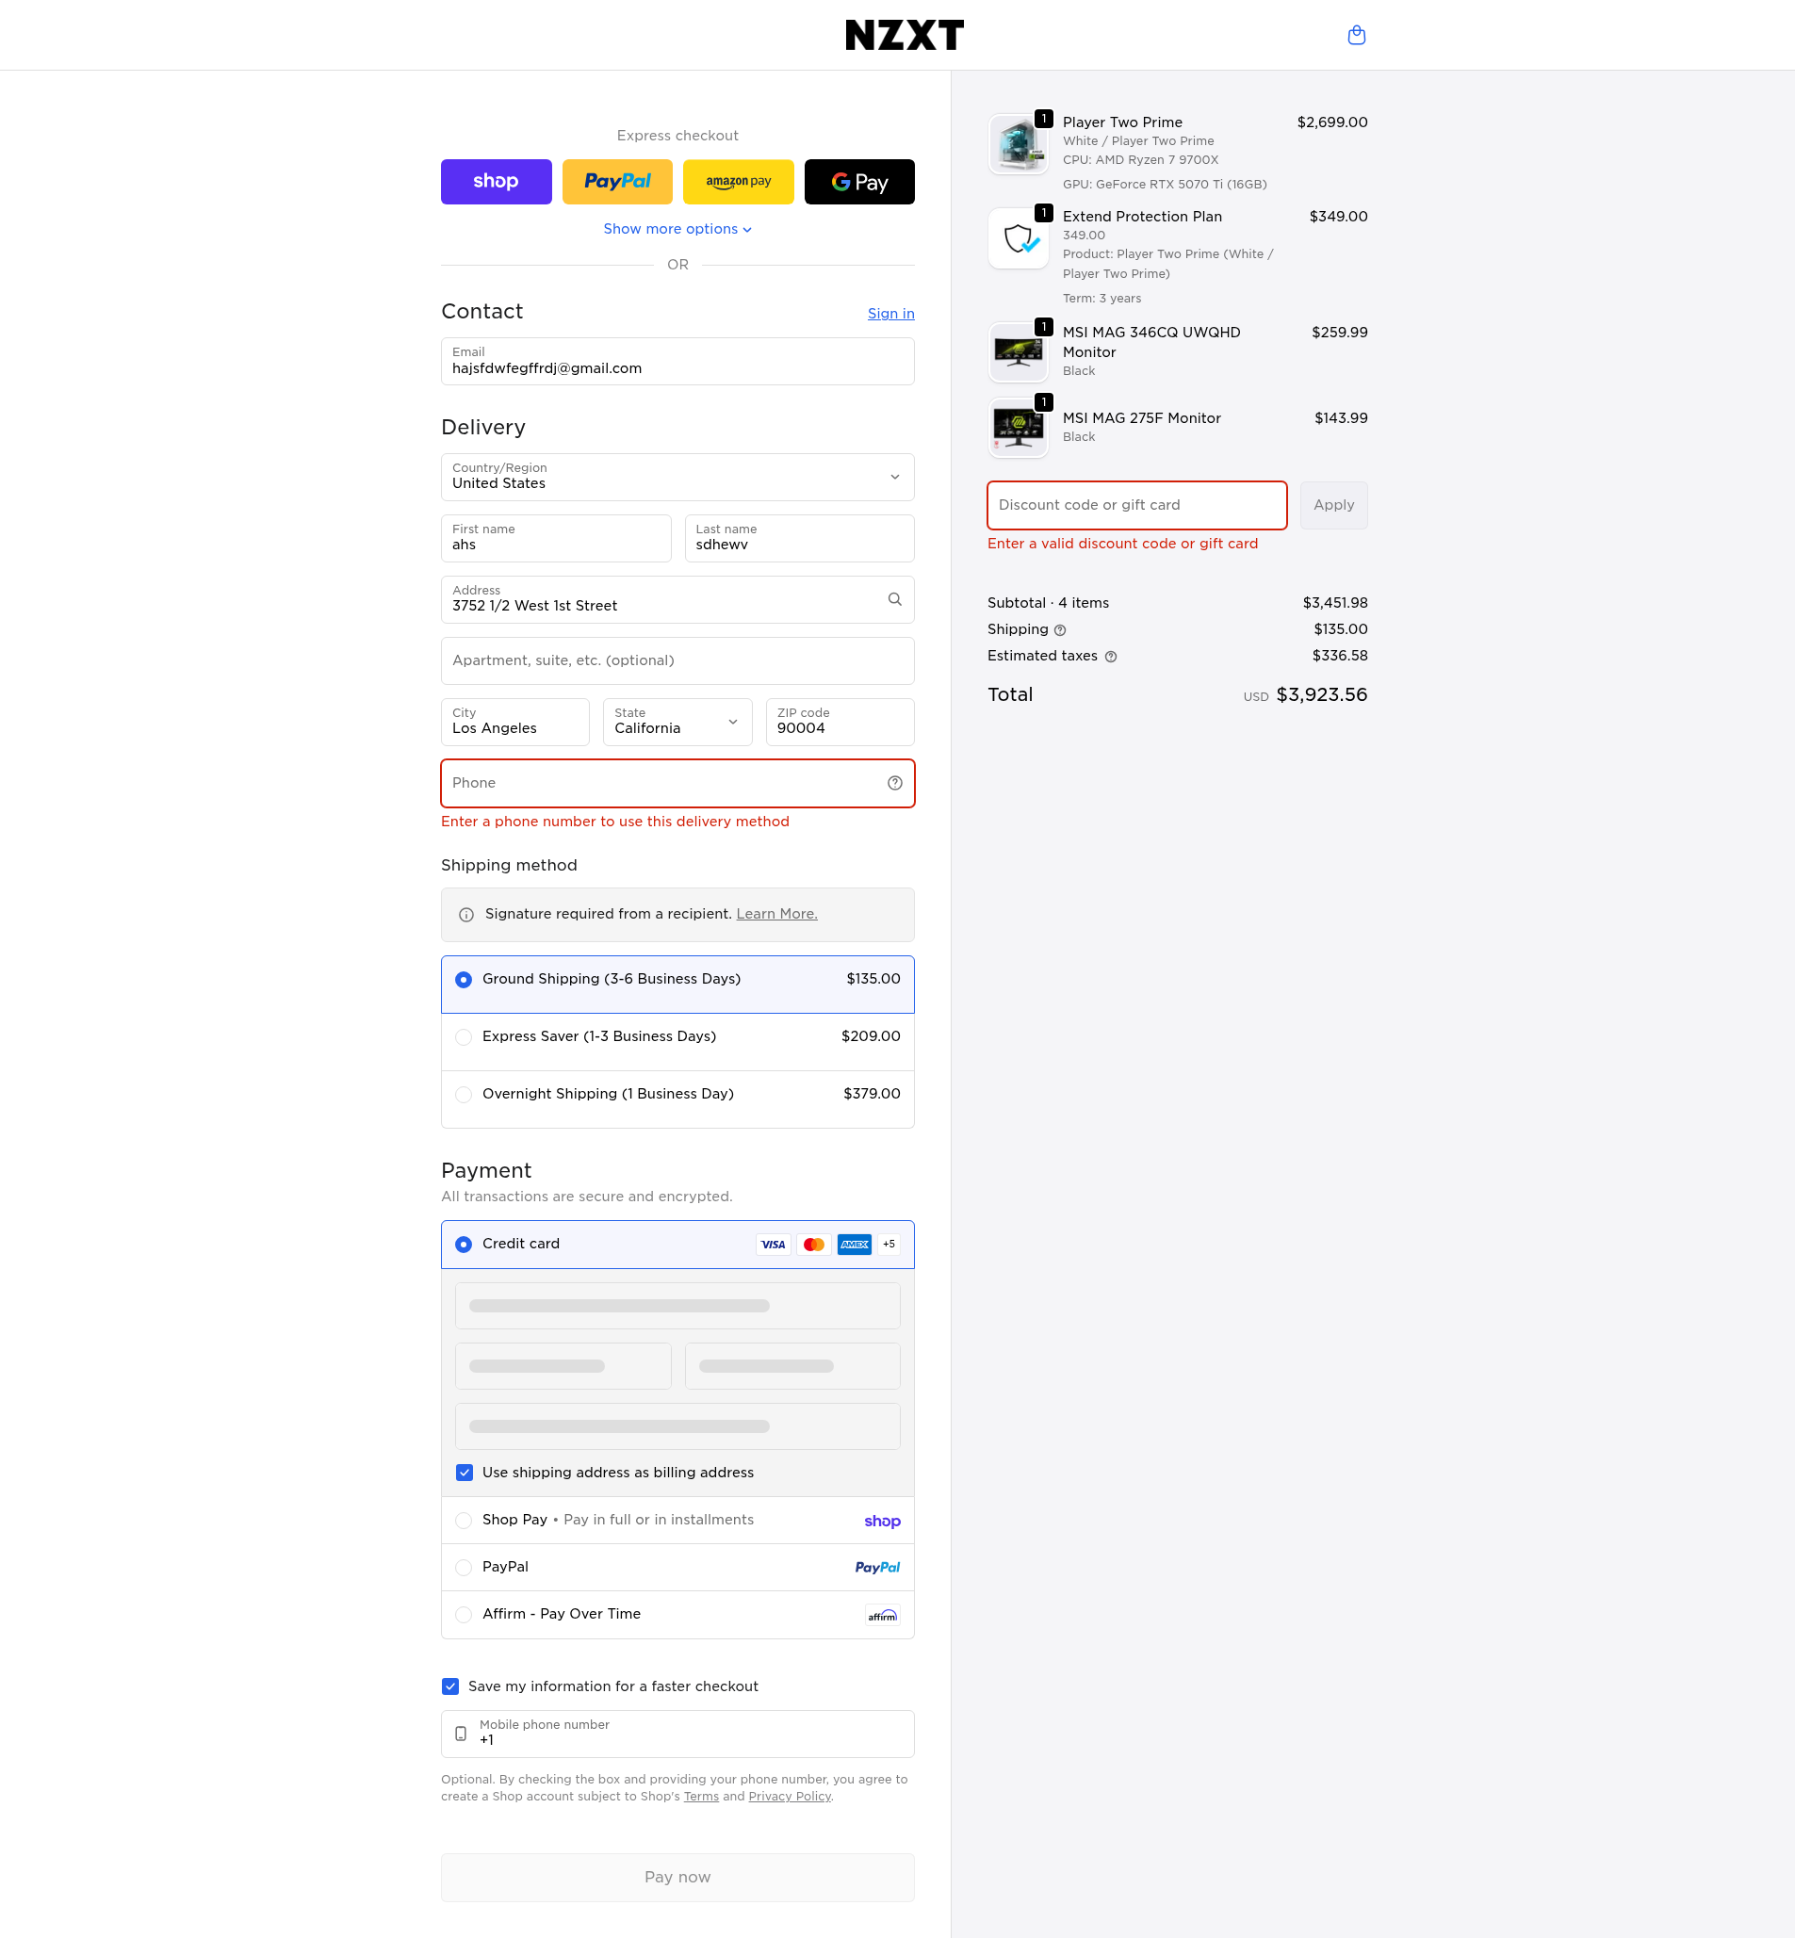1795x1938 pixels.
Task: Click the Player Two Prime thumbnail
Action: (1017, 145)
